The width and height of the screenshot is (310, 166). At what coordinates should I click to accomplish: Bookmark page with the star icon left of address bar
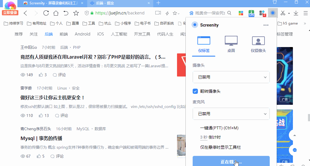point(76,13)
